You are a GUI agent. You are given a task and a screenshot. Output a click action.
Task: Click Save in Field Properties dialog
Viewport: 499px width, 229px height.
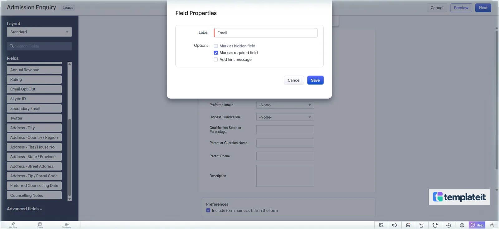315,80
